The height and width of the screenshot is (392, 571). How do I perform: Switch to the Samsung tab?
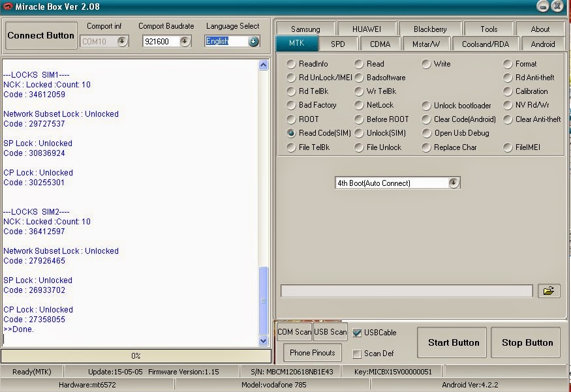point(305,29)
